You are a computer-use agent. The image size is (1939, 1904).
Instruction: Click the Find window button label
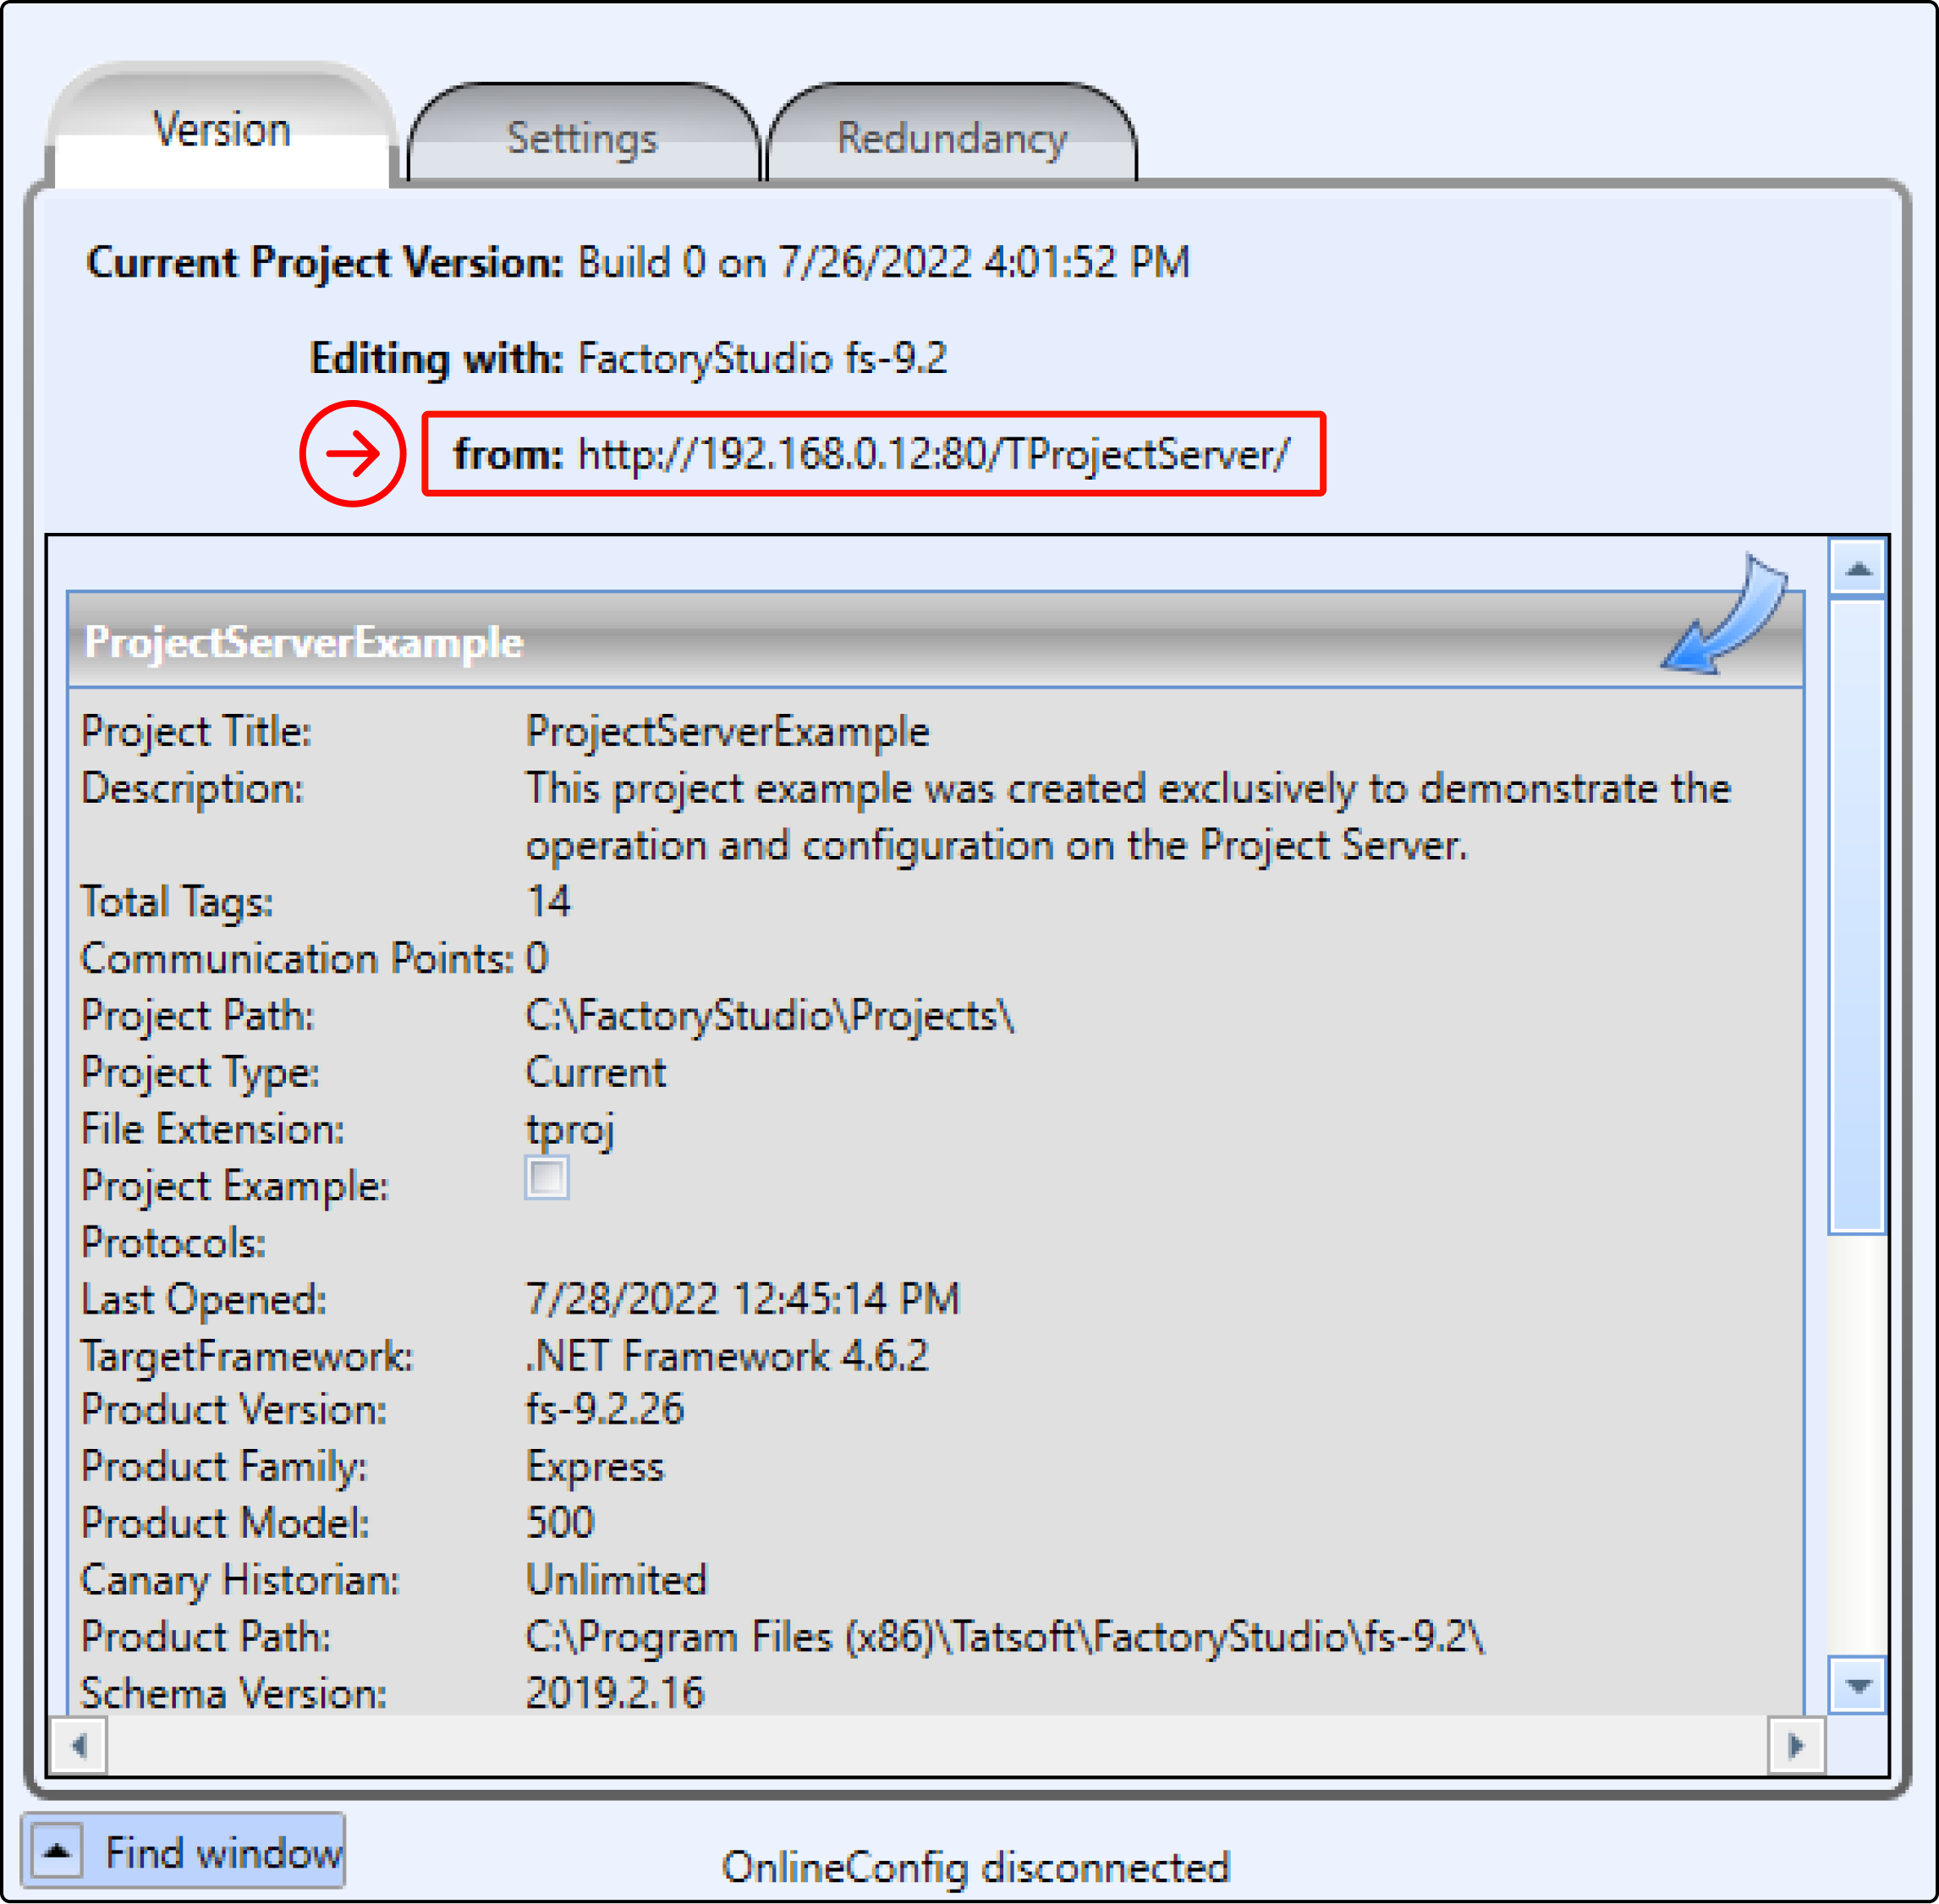[x=224, y=1852]
